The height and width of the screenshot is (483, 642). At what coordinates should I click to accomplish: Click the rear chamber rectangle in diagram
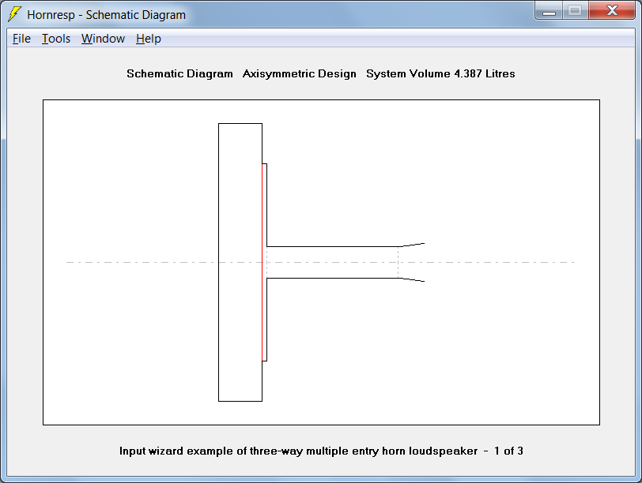point(240,262)
